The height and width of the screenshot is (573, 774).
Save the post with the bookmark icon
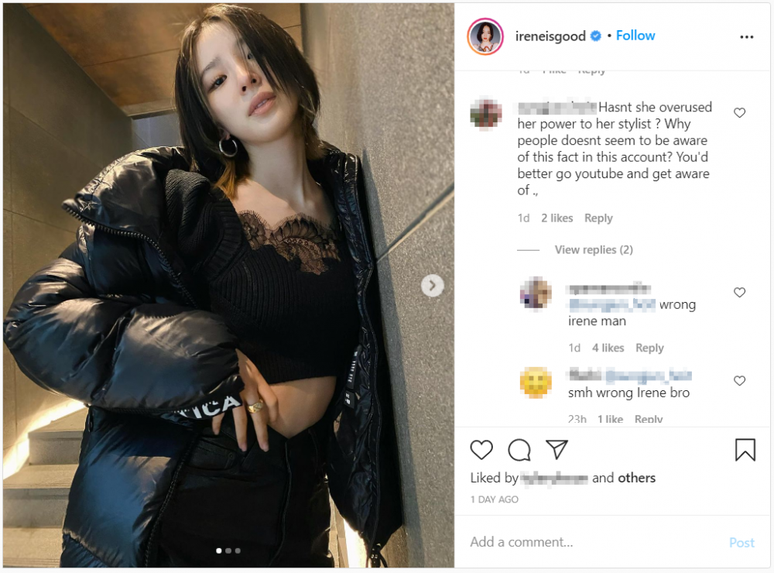point(745,450)
